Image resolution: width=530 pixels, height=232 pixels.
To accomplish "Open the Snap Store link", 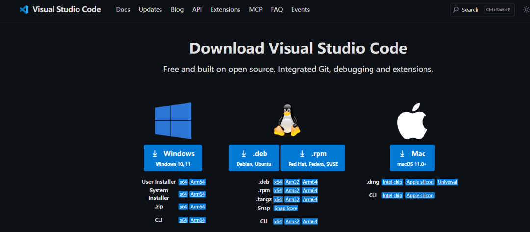I will click(286, 208).
